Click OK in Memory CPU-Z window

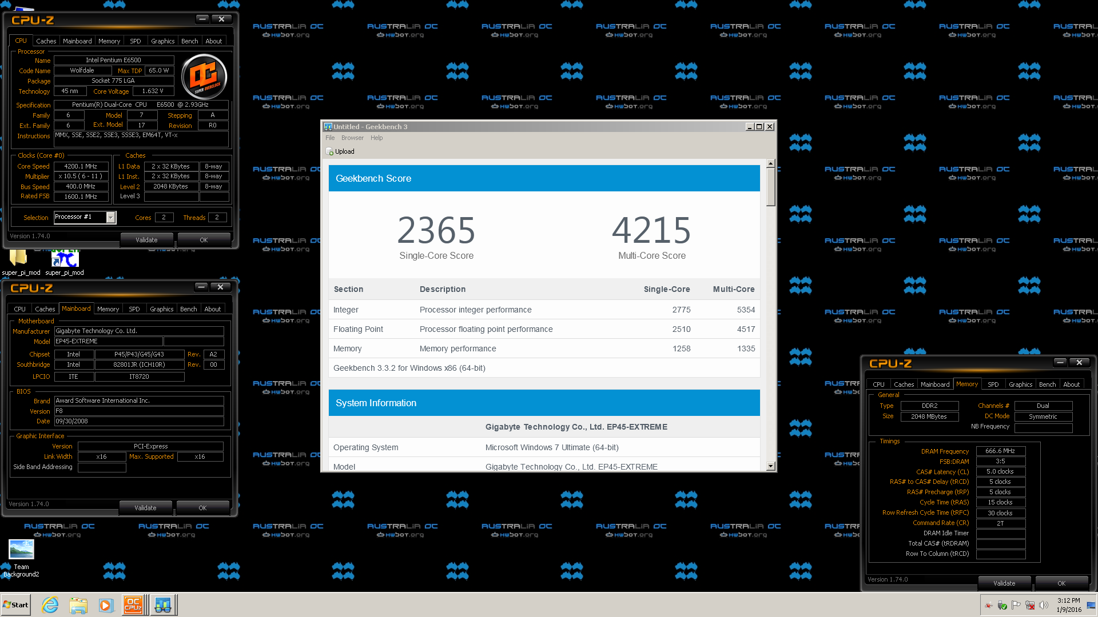pyautogui.click(x=1061, y=583)
